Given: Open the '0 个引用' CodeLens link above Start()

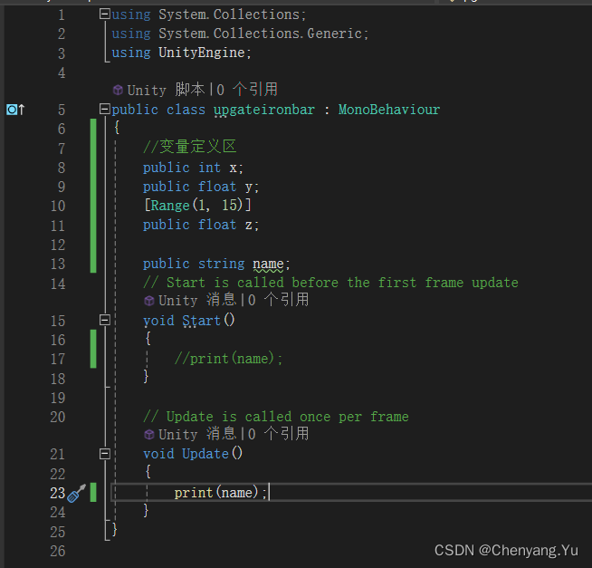Looking at the screenshot, I should click(279, 300).
